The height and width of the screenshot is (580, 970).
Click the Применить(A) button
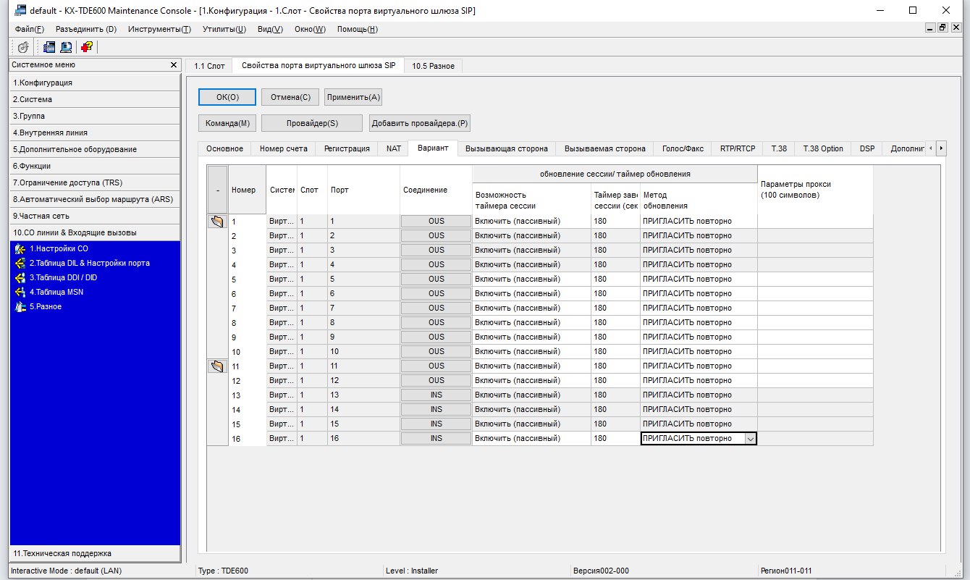353,97
